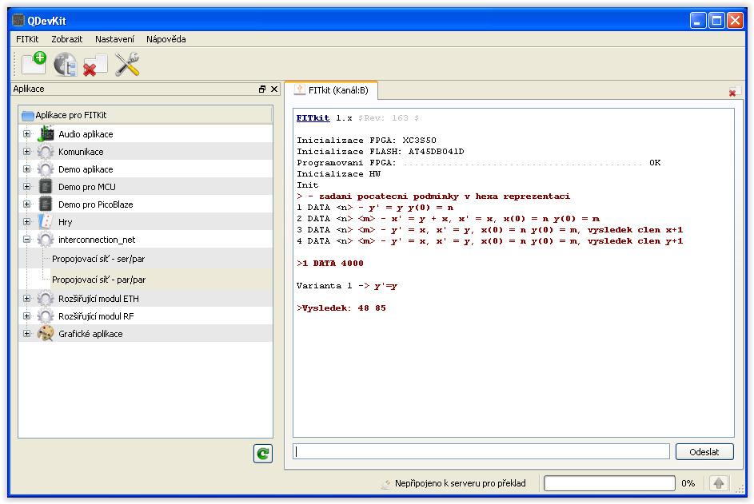Expand the Demo aplikace tree node
Image resolution: width=754 pixels, height=504 pixels.
(27, 169)
